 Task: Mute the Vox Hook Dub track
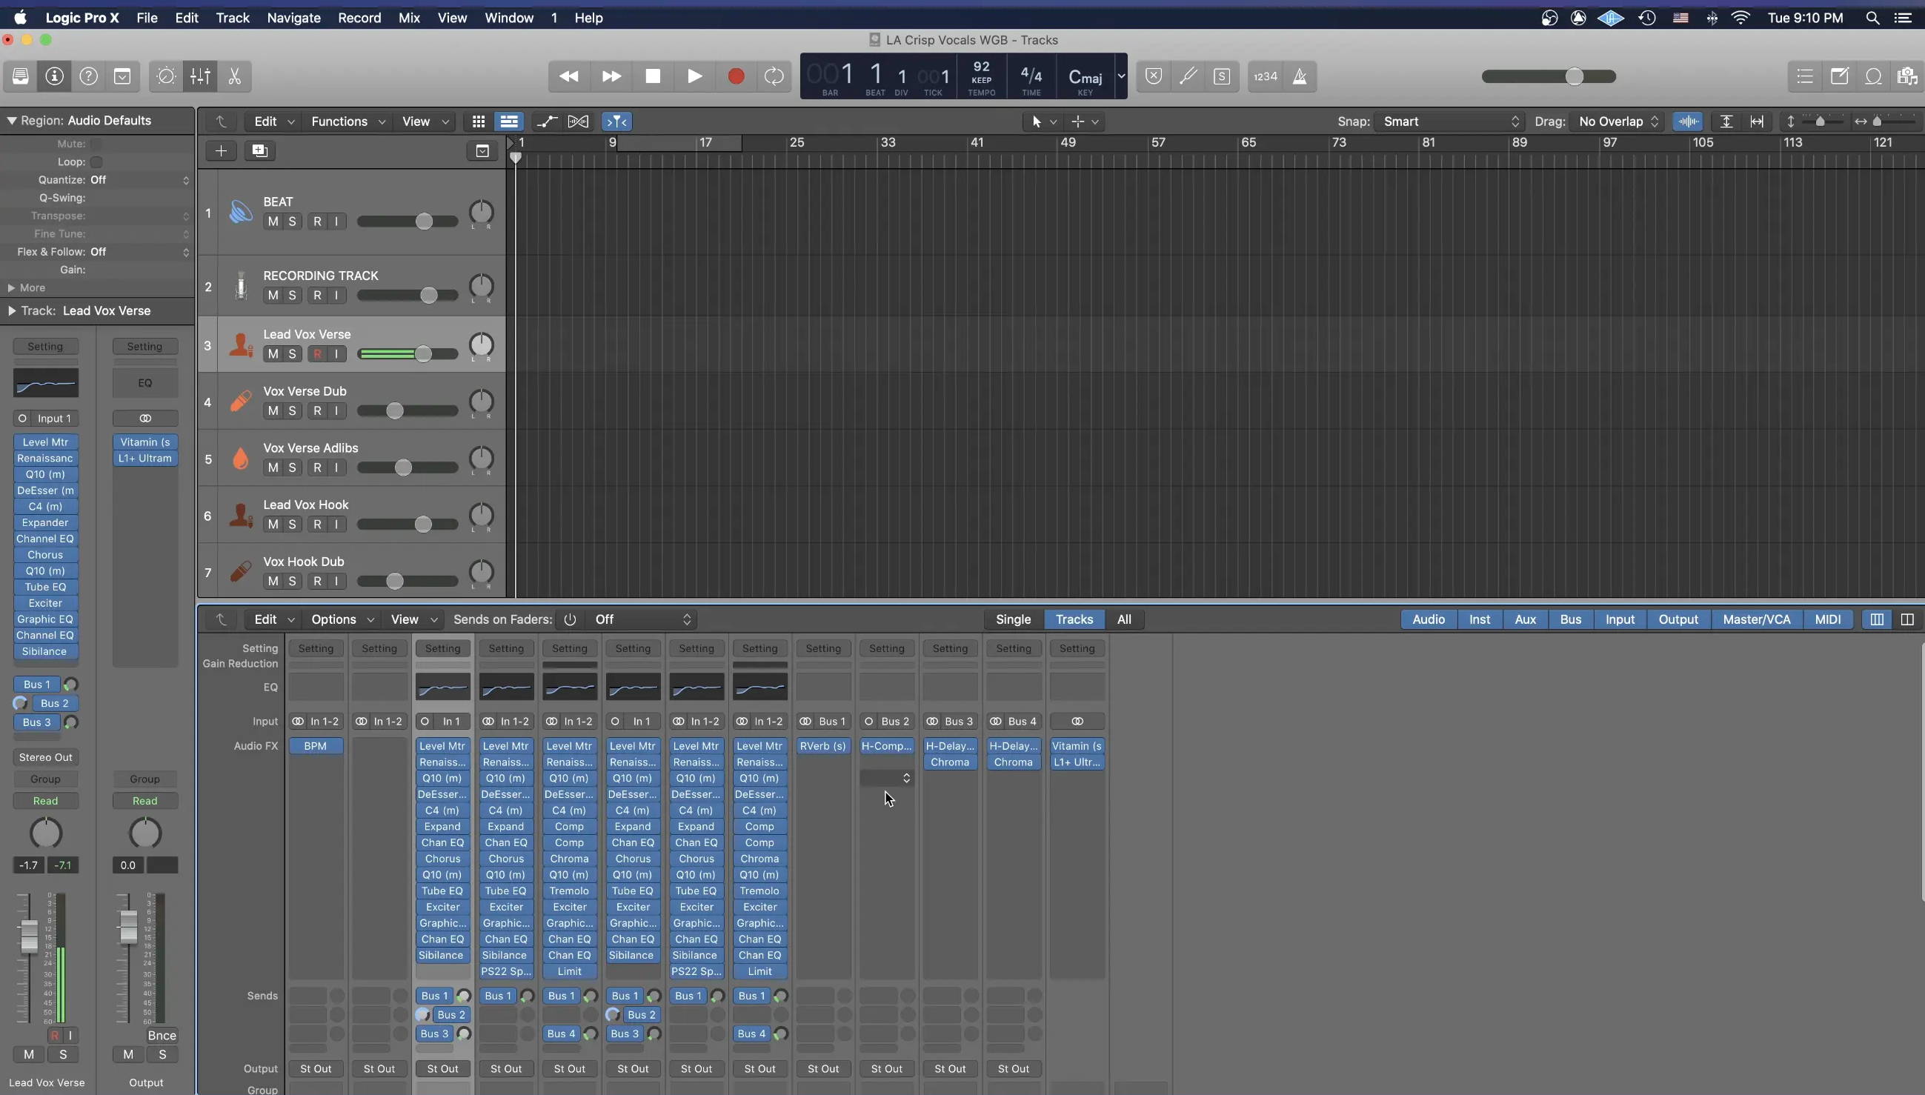point(273,581)
